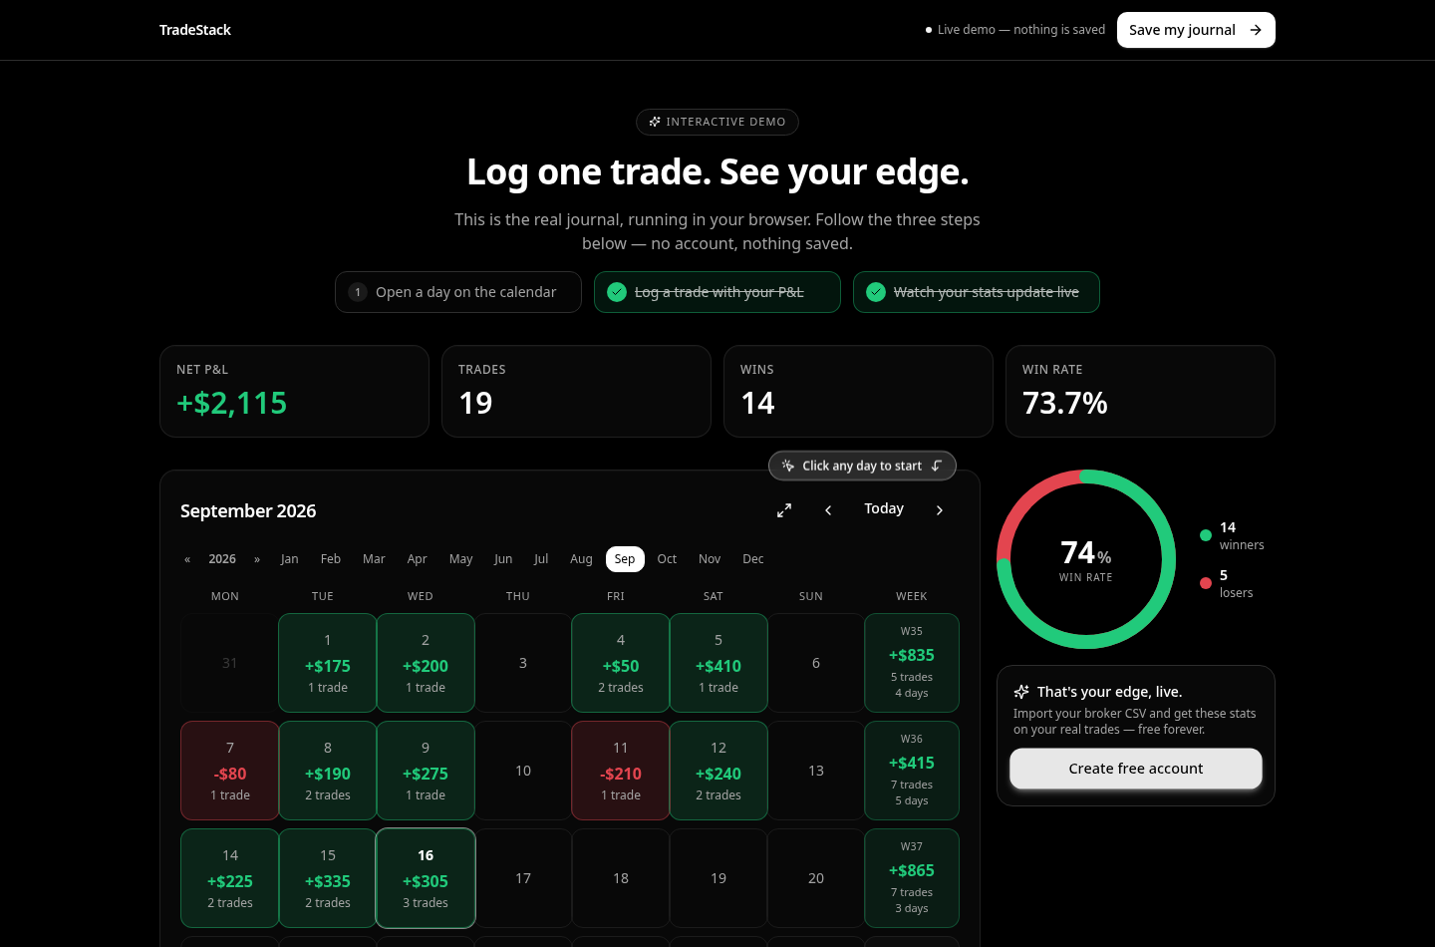
Task: Select the Oct month tab
Action: [667, 559]
